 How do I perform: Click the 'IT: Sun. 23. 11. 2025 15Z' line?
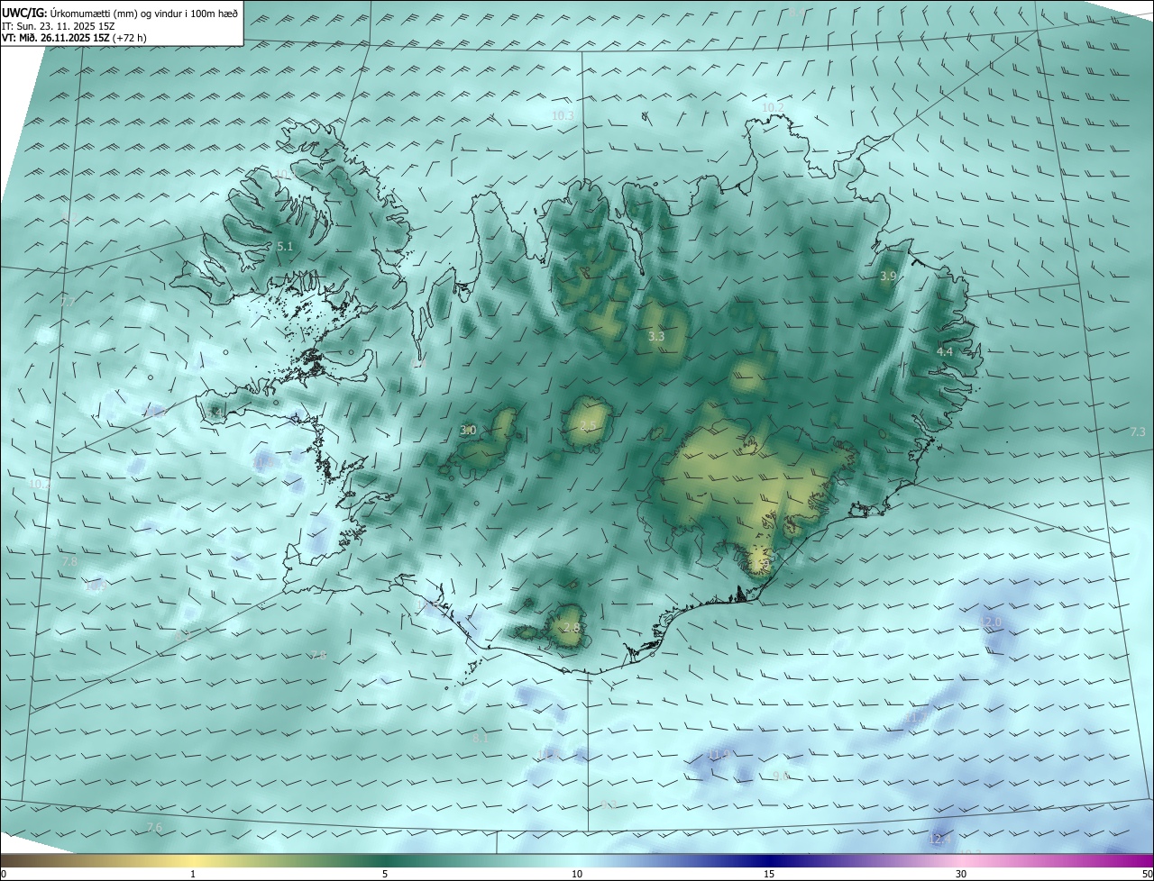click(58, 25)
